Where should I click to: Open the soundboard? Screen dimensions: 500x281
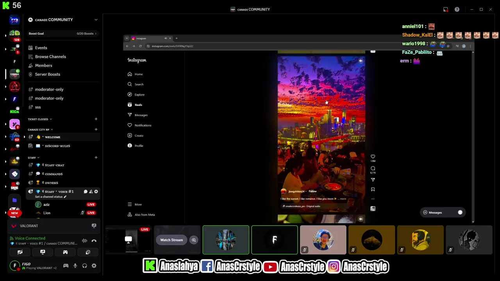click(x=88, y=252)
